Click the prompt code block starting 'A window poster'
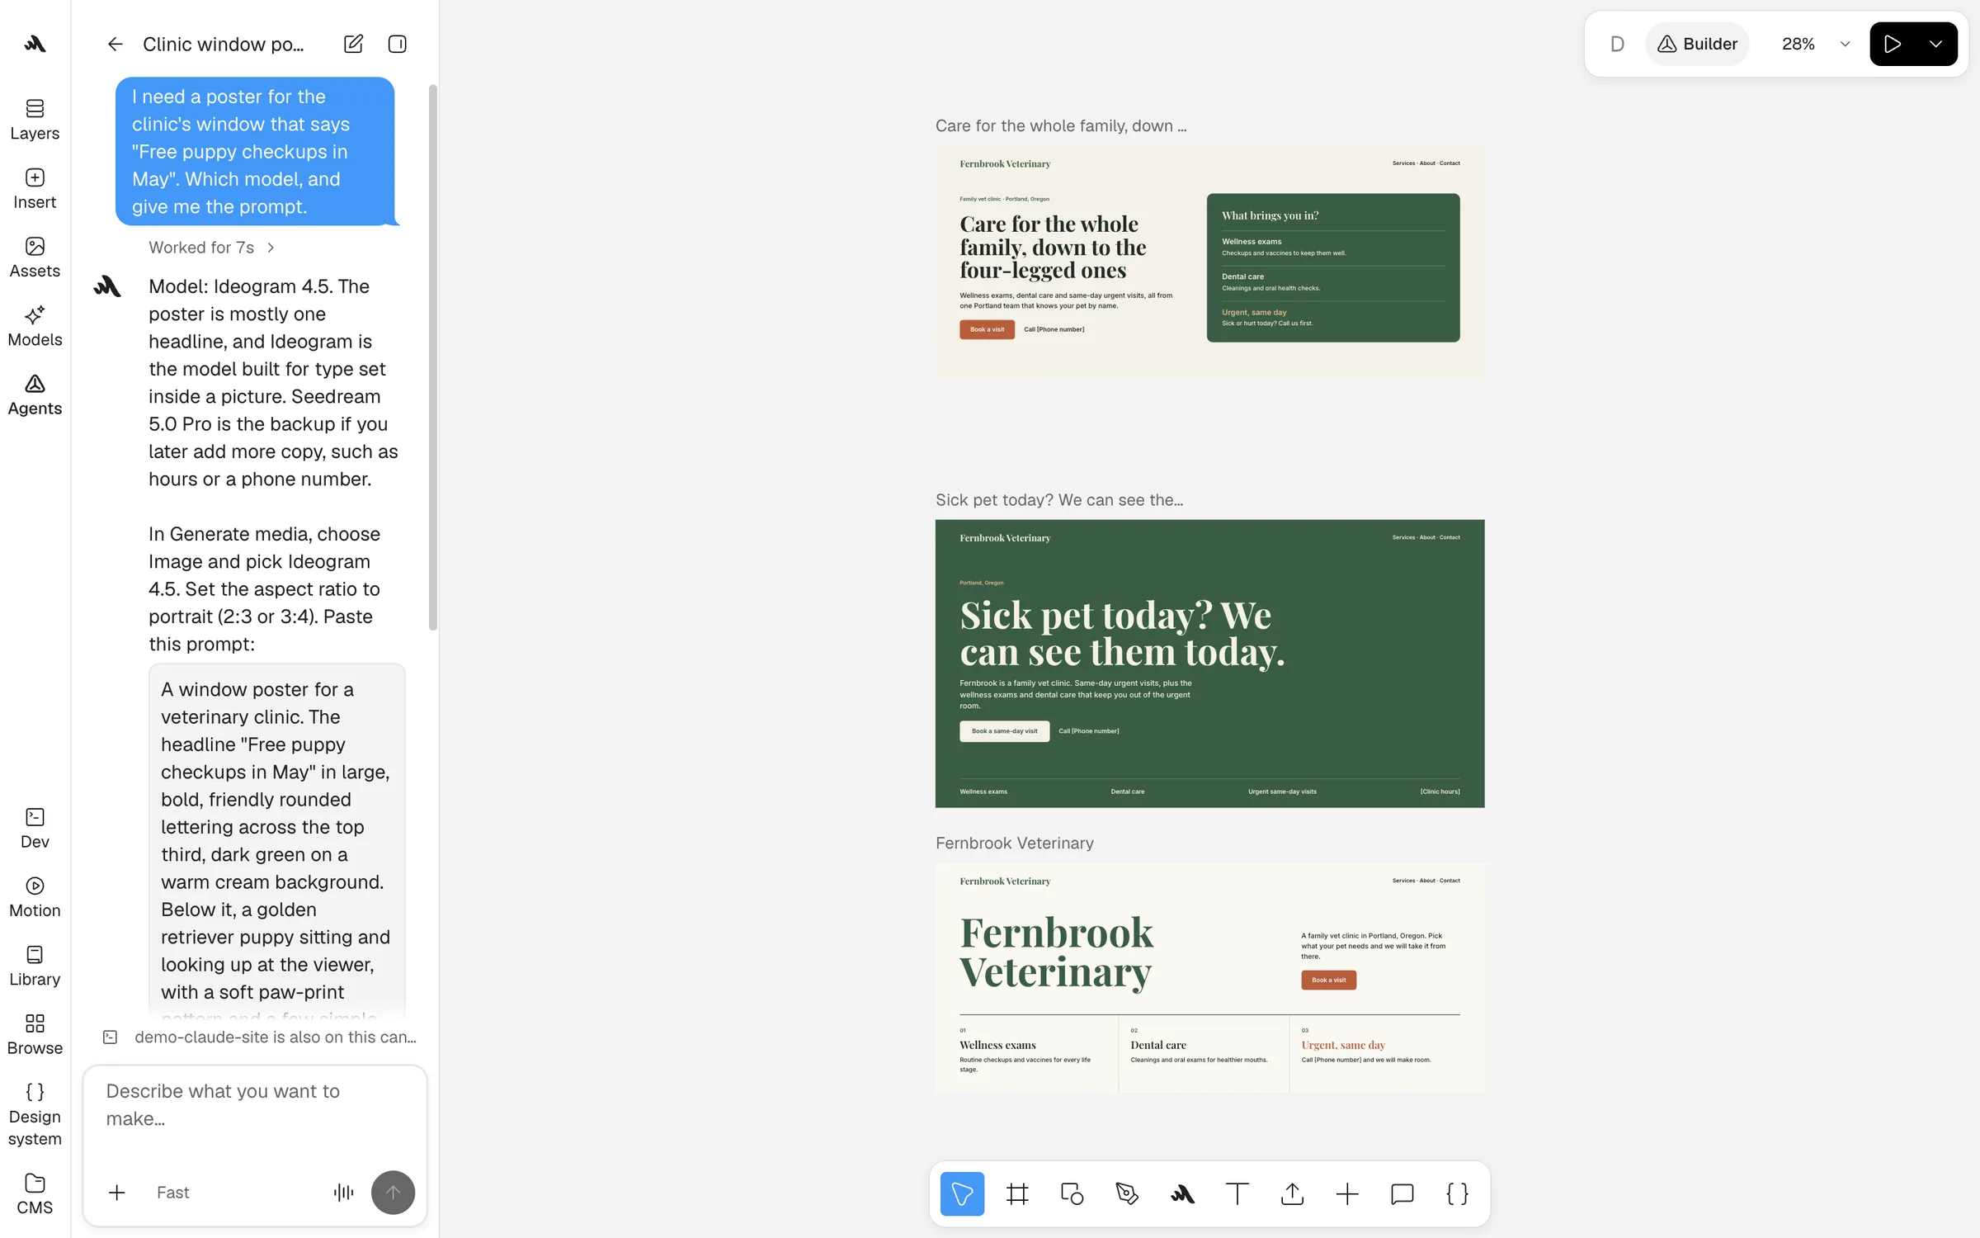The image size is (1980, 1238). coord(276,840)
